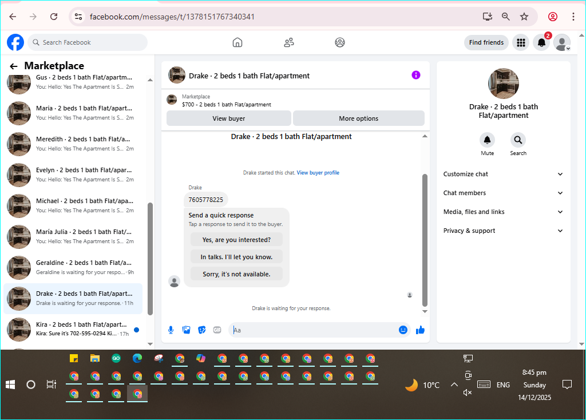586x420 pixels.
Task: Open the account profile avatar menu
Action: (562, 42)
